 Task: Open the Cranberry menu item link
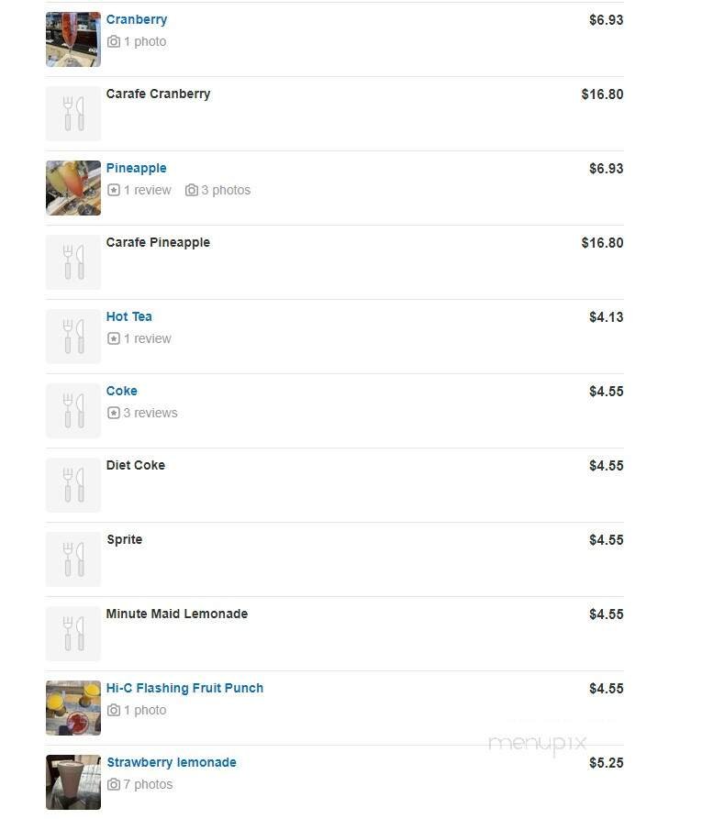pos(137,19)
